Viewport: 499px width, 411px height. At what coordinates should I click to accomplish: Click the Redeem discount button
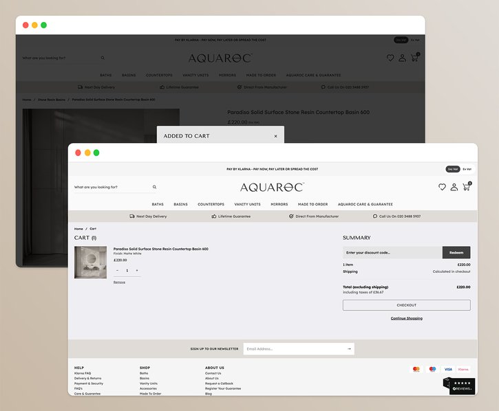pos(456,252)
